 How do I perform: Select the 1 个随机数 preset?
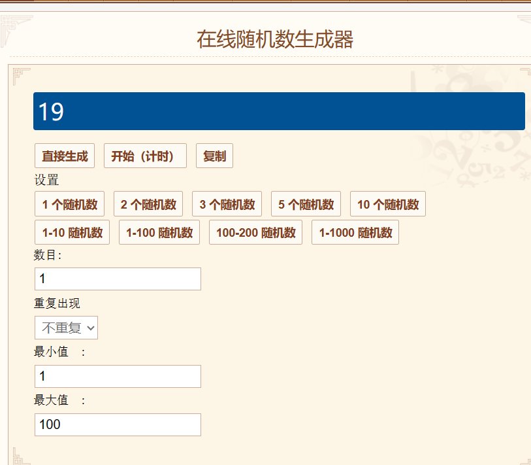pyautogui.click(x=69, y=204)
